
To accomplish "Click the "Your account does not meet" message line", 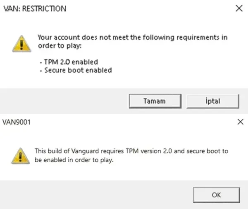I will pyautogui.click(x=133, y=37).
